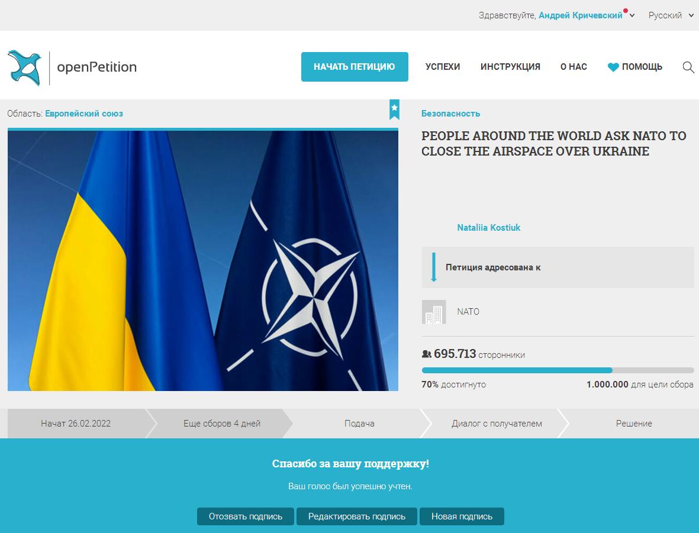Screen dimensions: 699x533
Task: Select the Начат 26.02.2022 stage
Action: (76, 424)
